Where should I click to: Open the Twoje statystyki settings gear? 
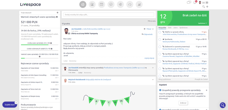click(x=57, y=13)
